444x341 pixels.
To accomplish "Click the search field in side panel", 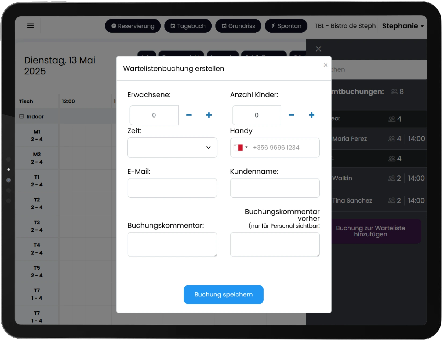I will pyautogui.click(x=379, y=69).
